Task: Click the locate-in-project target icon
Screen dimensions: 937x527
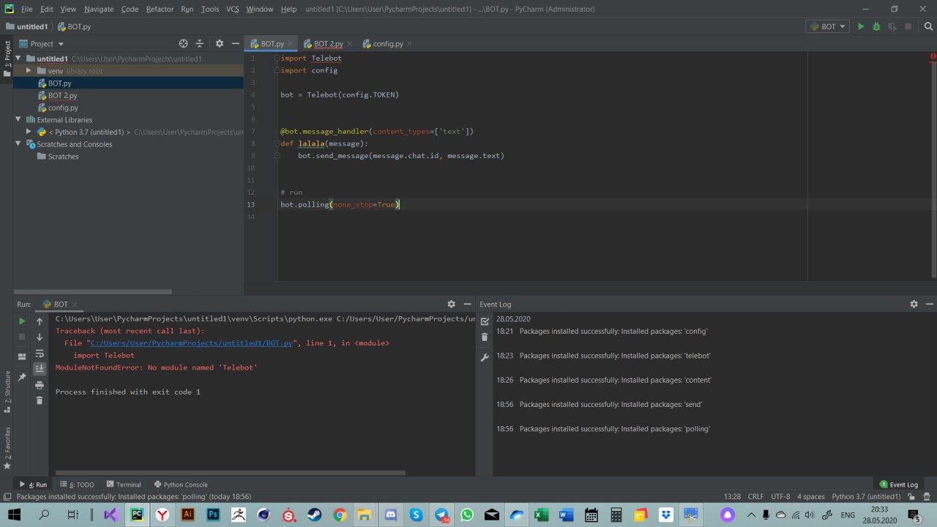Action: 183,44
